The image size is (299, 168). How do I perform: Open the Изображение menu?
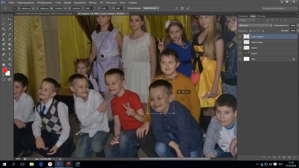tap(45, 3)
